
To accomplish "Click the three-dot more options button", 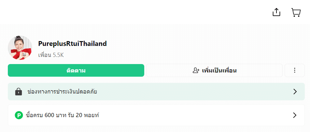I will (295, 70).
